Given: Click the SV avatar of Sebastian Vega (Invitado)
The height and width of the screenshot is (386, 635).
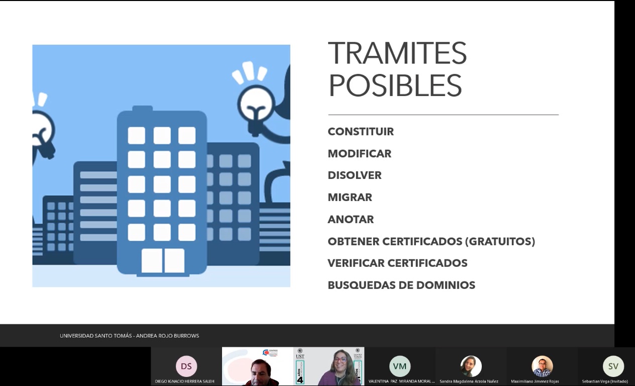Looking at the screenshot, I should click(x=613, y=366).
